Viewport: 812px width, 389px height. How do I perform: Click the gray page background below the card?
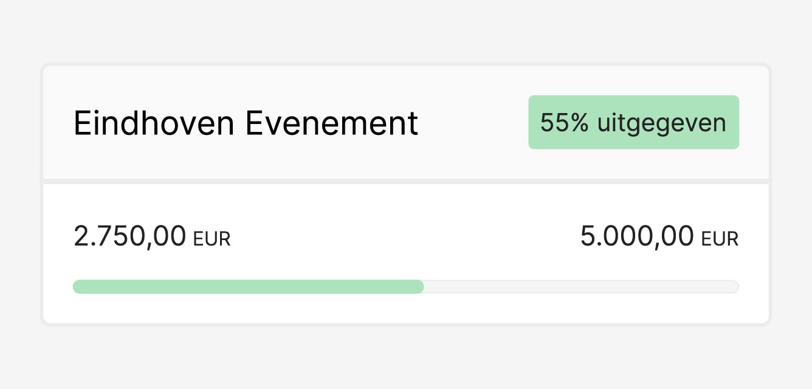click(406, 359)
